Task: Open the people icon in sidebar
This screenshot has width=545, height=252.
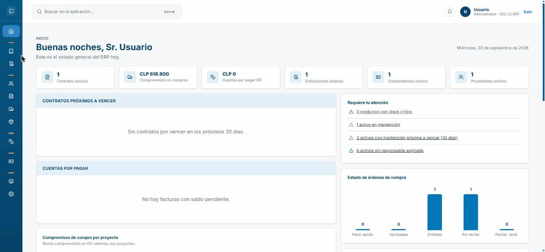Action: [11, 84]
